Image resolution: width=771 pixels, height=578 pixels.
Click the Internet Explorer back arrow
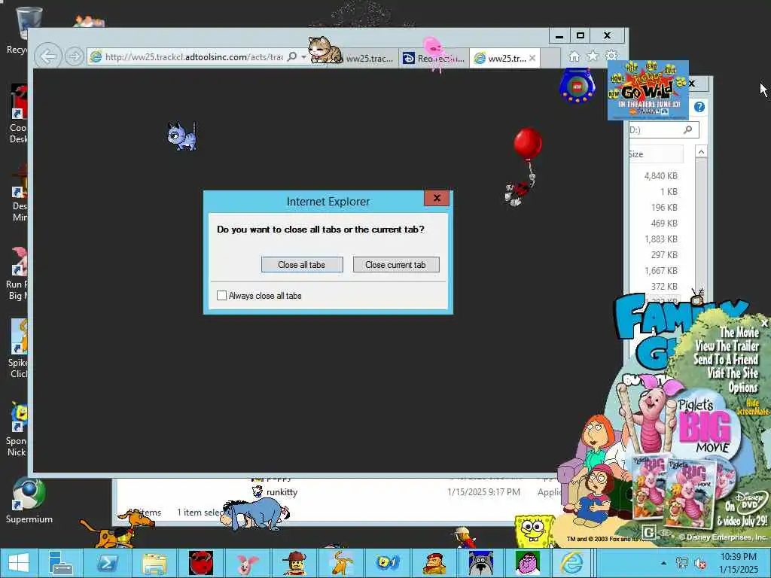48,56
